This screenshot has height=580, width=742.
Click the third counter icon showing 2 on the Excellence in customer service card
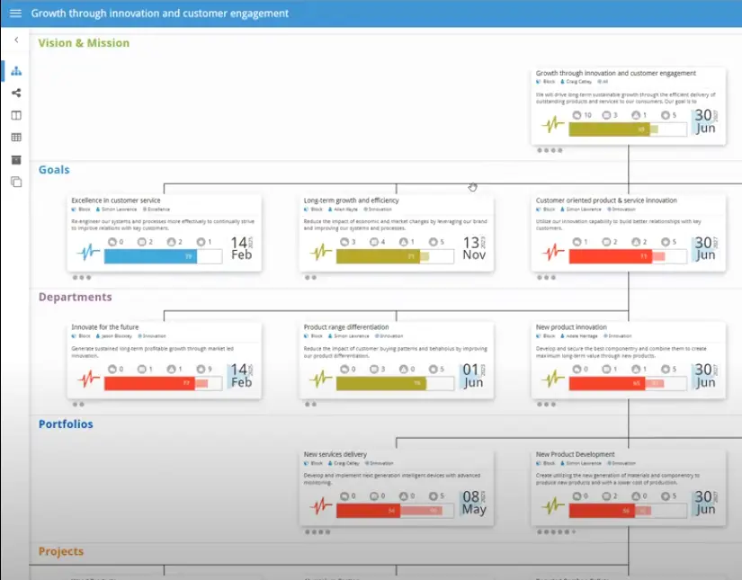(171, 242)
